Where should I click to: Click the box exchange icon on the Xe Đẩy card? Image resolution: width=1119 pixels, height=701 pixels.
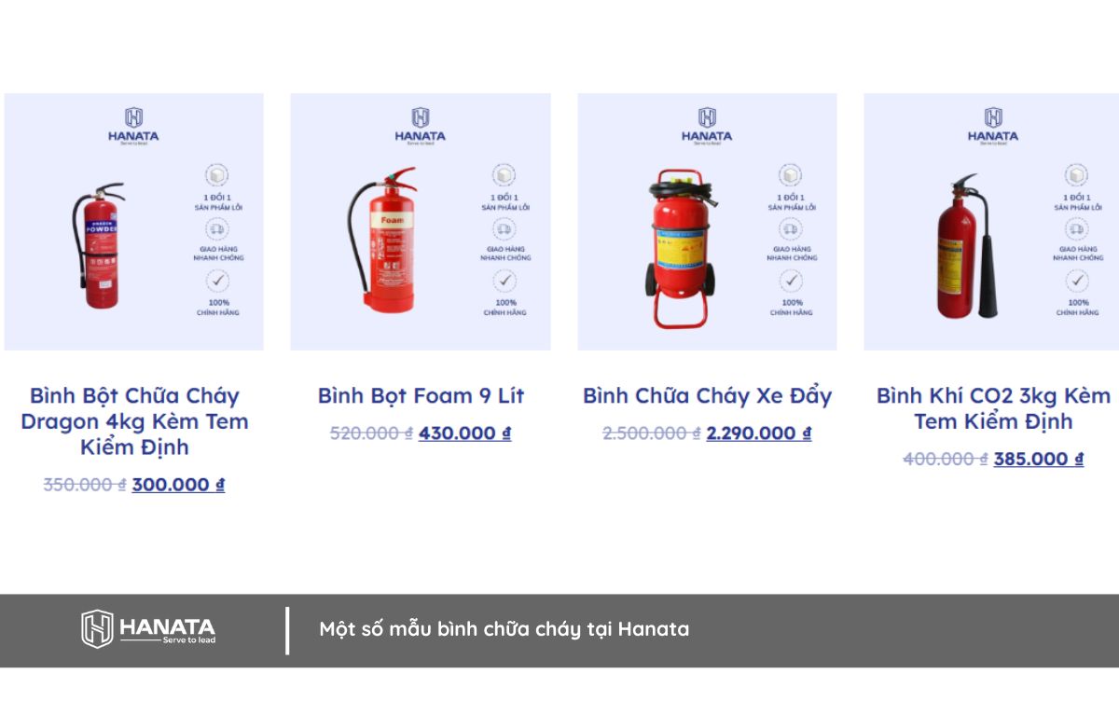coord(791,175)
